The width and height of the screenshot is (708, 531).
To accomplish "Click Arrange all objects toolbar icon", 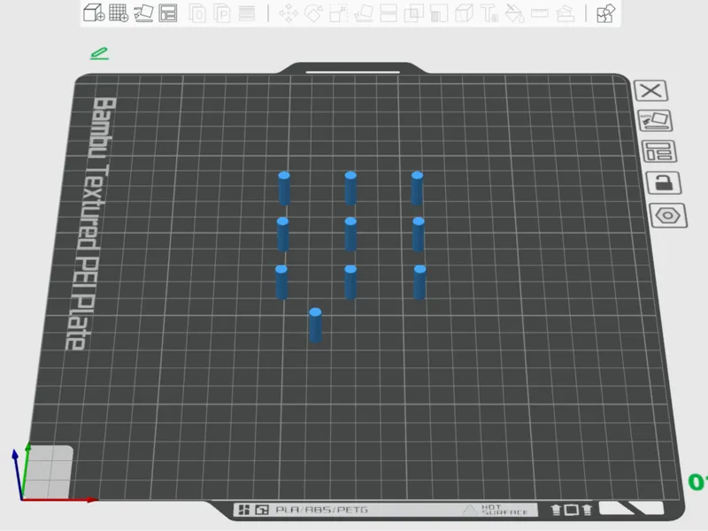I will point(168,12).
